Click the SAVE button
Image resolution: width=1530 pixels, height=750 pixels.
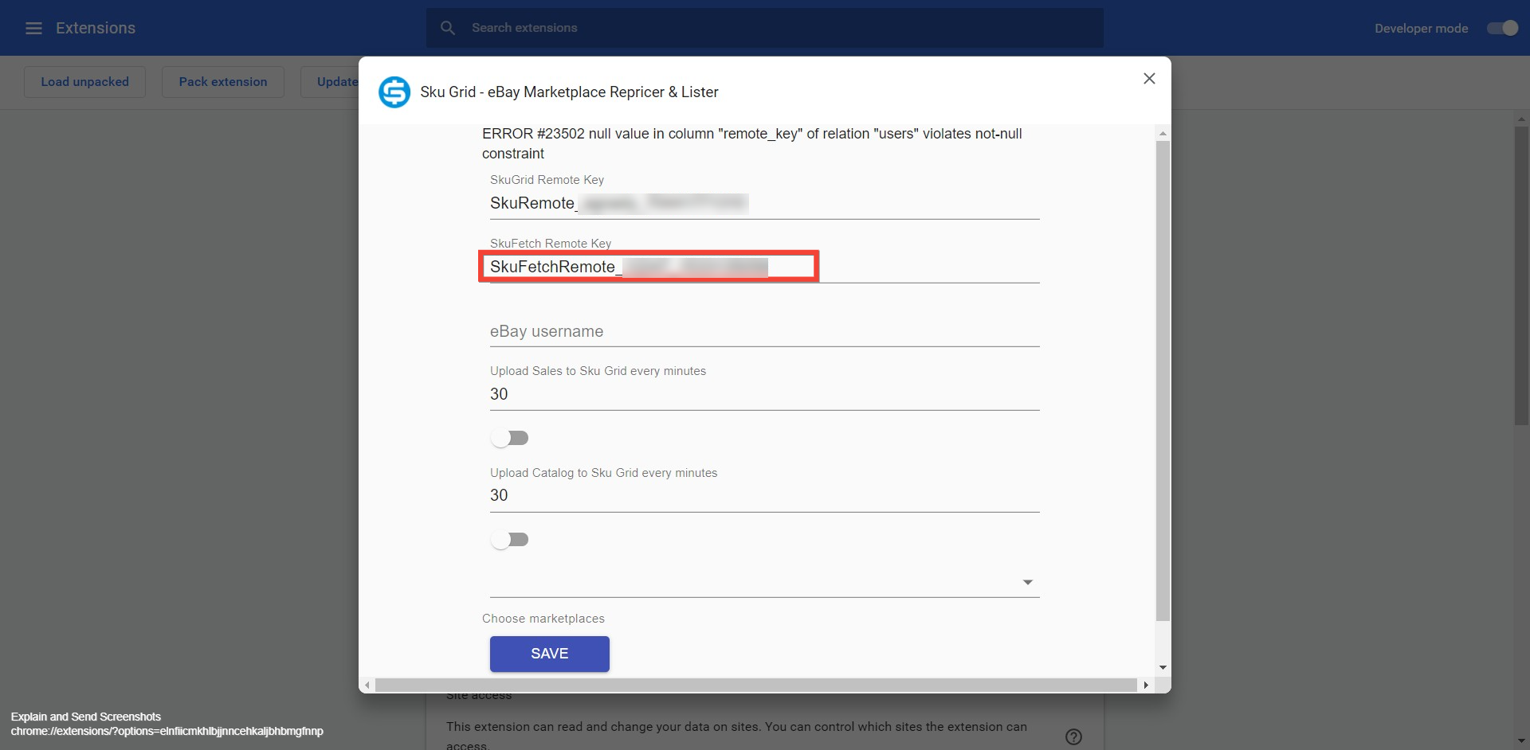550,654
